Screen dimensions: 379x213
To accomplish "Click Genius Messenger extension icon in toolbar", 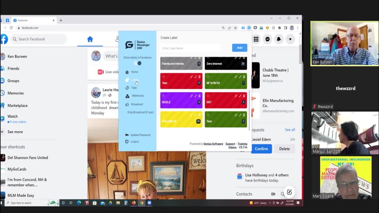I will coord(249,28).
